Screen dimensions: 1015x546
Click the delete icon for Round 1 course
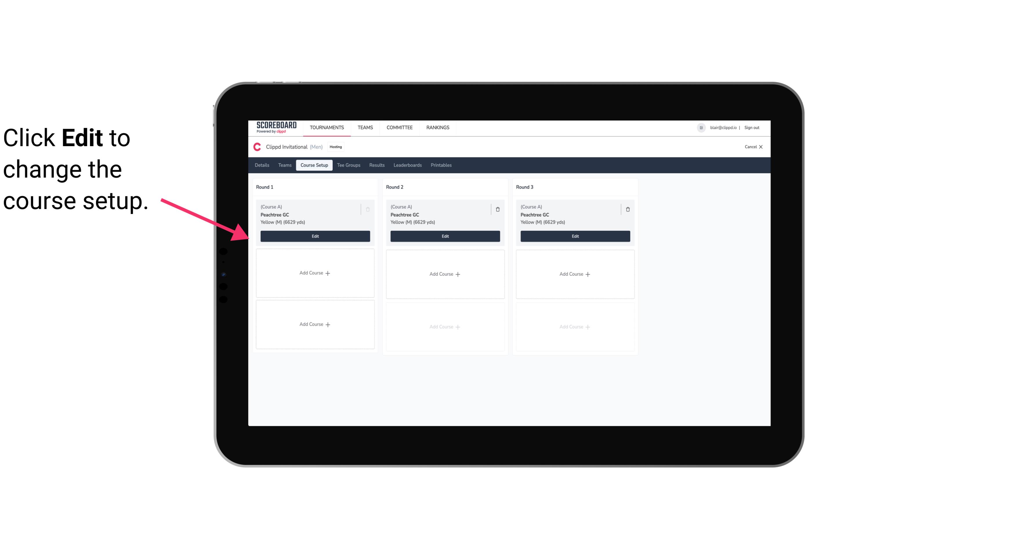pos(368,209)
